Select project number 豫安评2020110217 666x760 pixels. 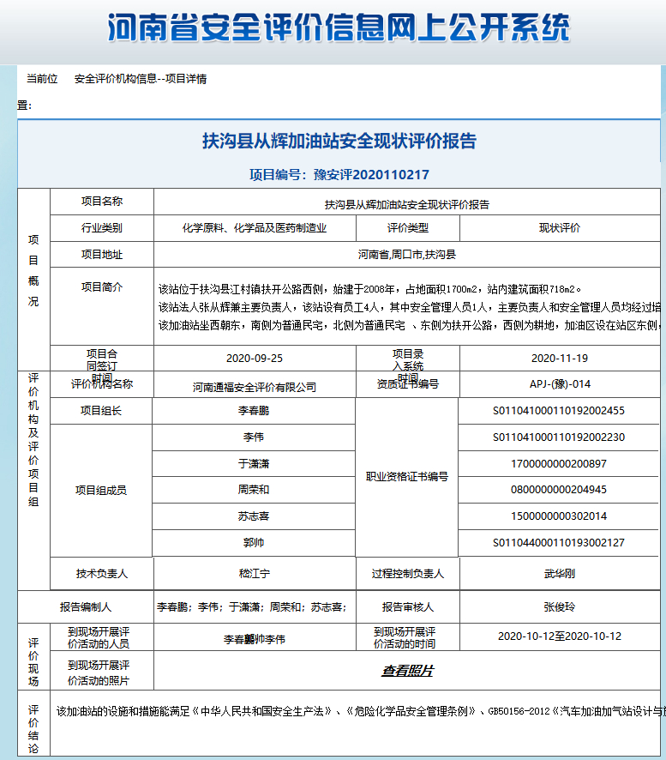tap(371, 174)
